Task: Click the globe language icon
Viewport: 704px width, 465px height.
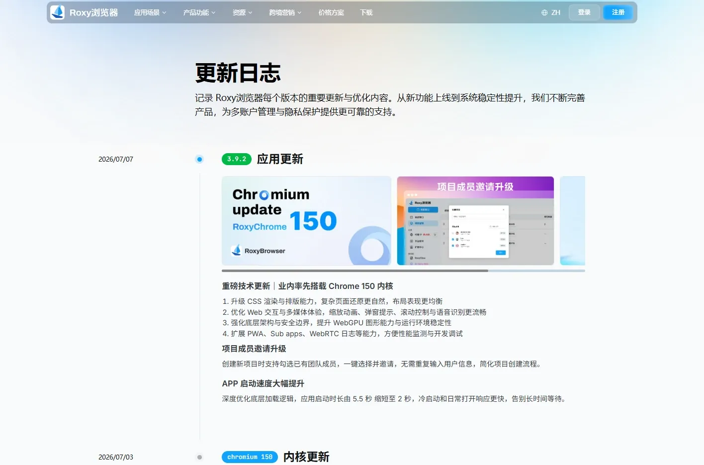Action: 544,12
